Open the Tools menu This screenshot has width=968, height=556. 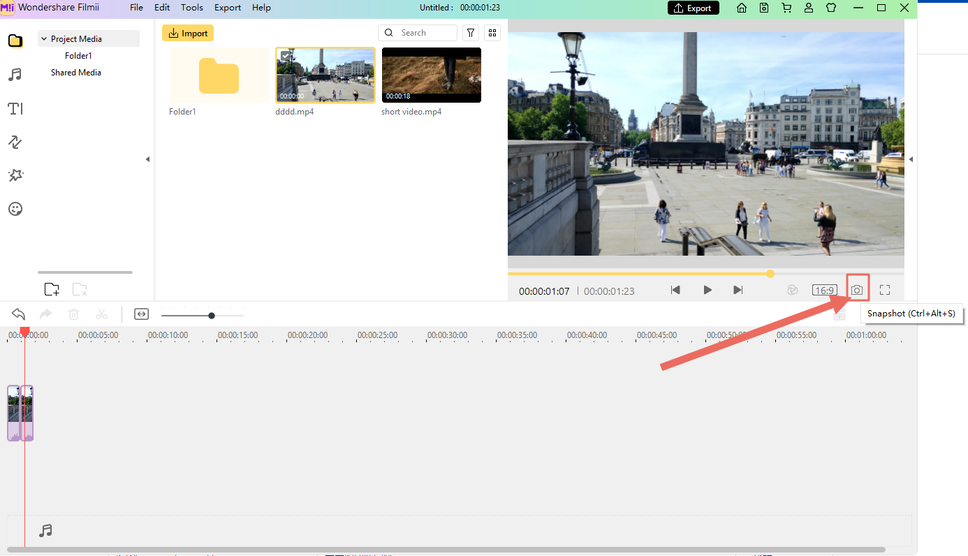tap(192, 8)
